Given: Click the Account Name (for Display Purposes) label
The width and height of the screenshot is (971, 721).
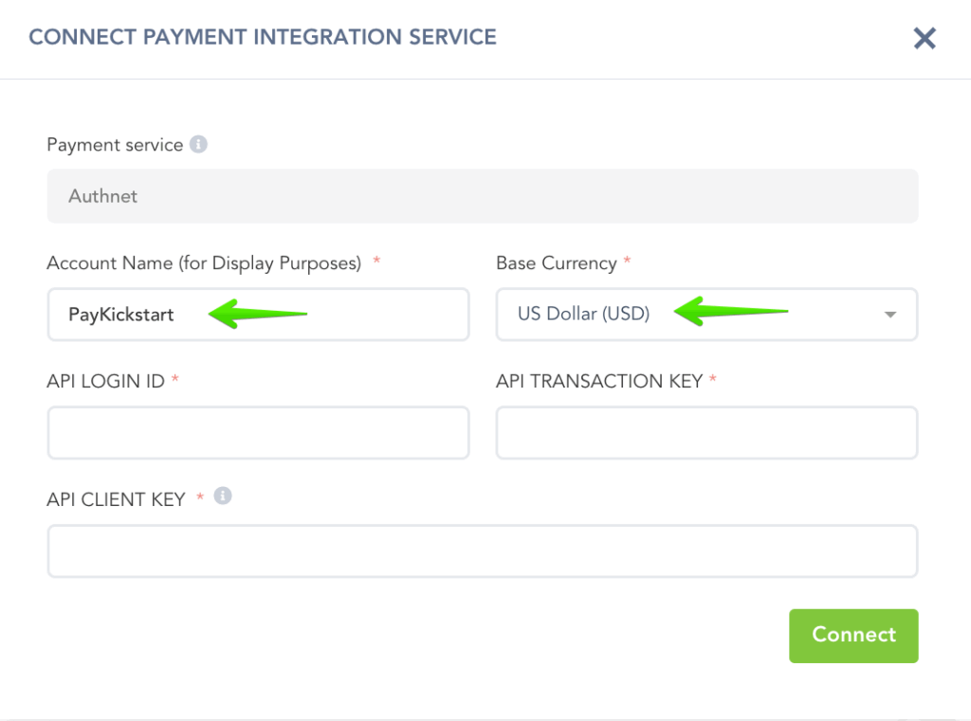Looking at the screenshot, I should click(204, 263).
